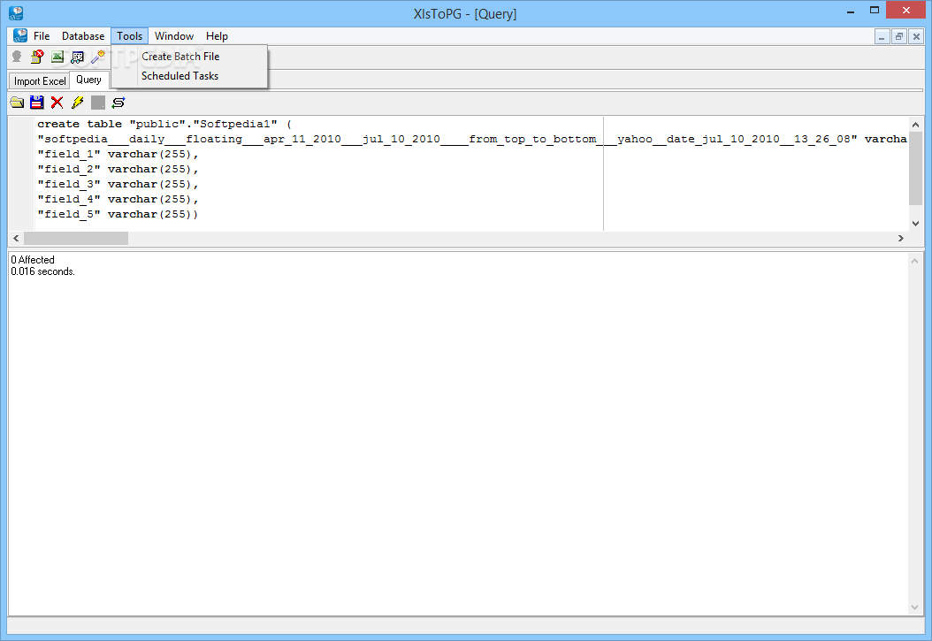
Task: Restore the inner Query child window
Action: 899,37
